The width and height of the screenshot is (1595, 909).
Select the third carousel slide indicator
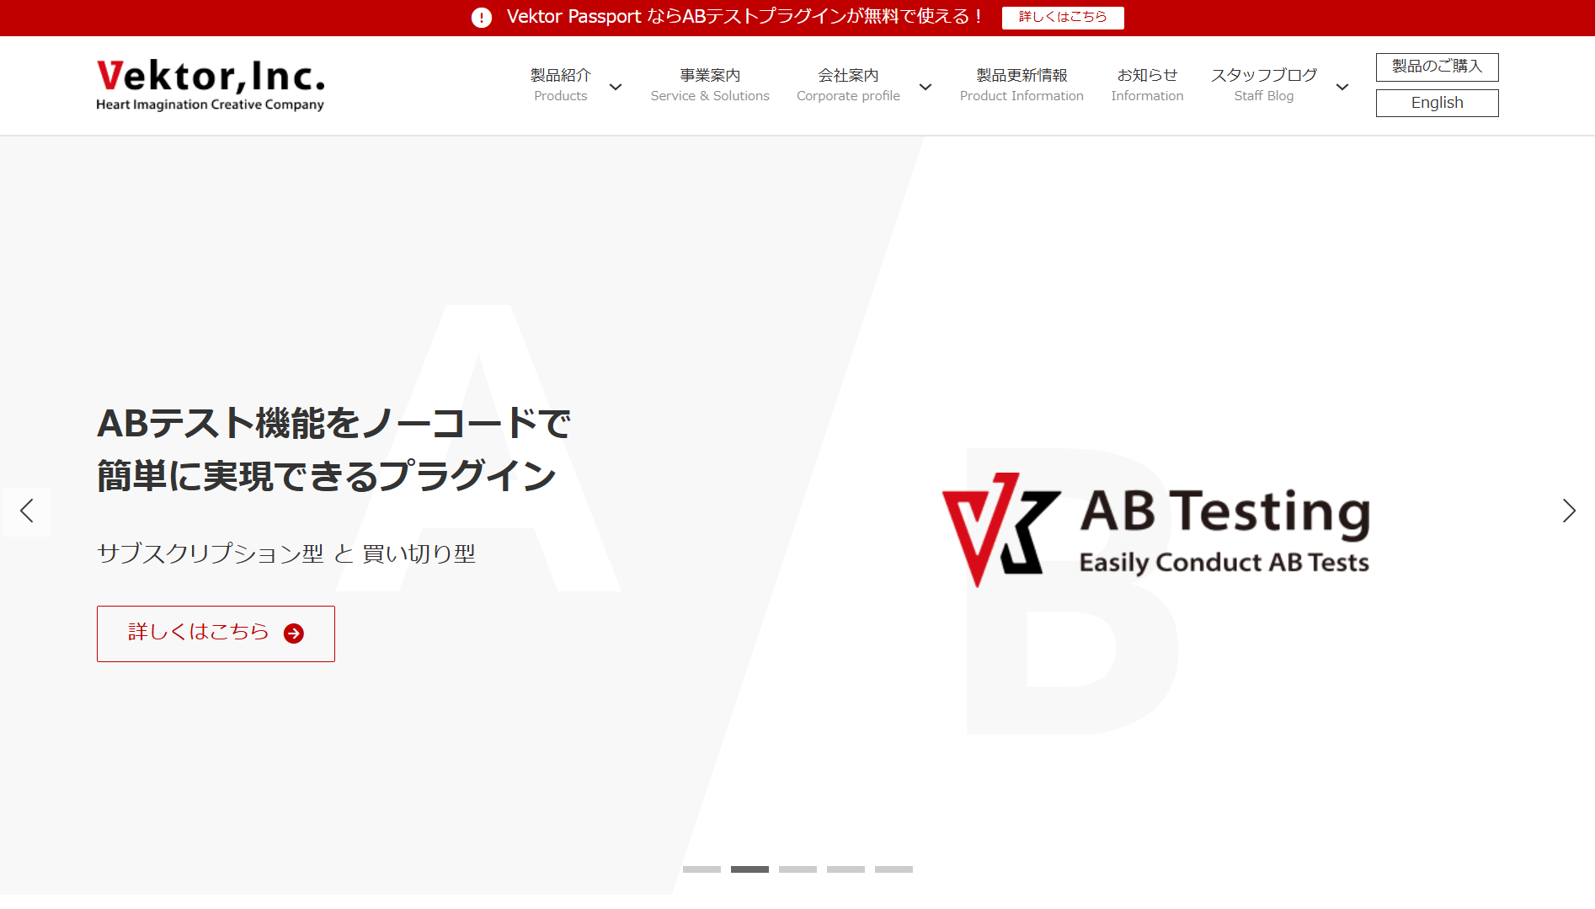click(797, 869)
